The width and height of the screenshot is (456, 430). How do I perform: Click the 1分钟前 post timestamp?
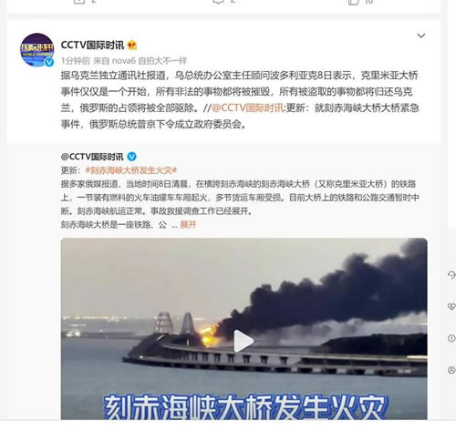(x=76, y=61)
